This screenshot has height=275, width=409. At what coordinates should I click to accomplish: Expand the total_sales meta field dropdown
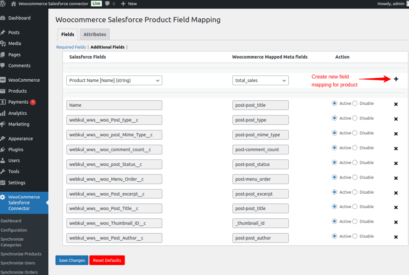coord(260,81)
